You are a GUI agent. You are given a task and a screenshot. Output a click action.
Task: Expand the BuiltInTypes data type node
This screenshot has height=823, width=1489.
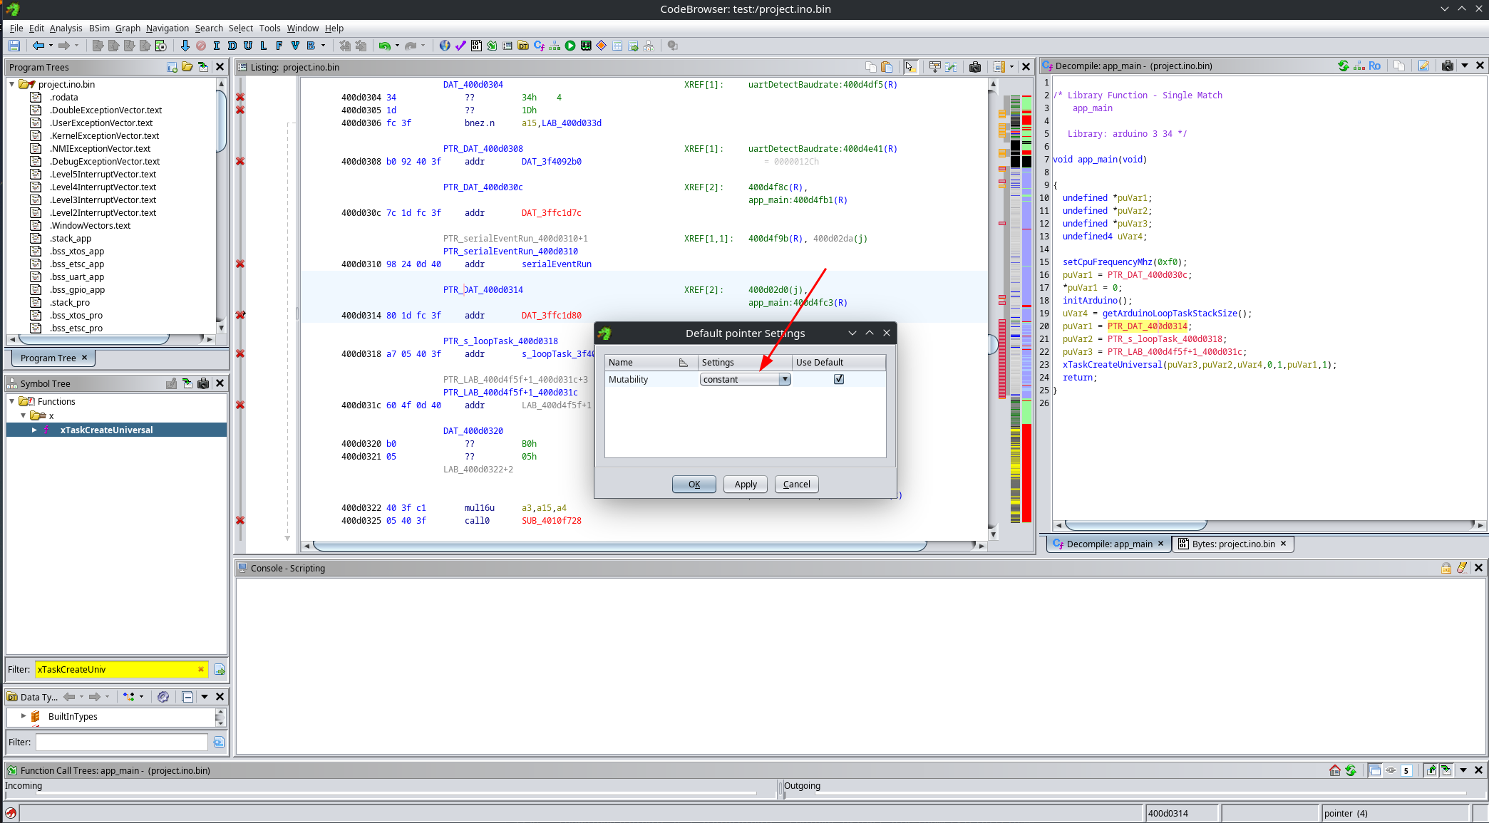[x=24, y=716]
